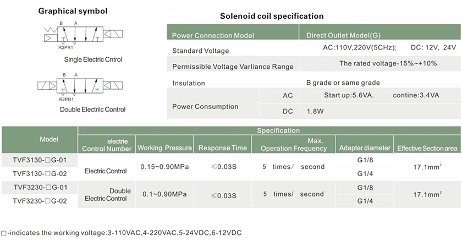
Task: Click the "Model" column header
Action: coord(40,139)
